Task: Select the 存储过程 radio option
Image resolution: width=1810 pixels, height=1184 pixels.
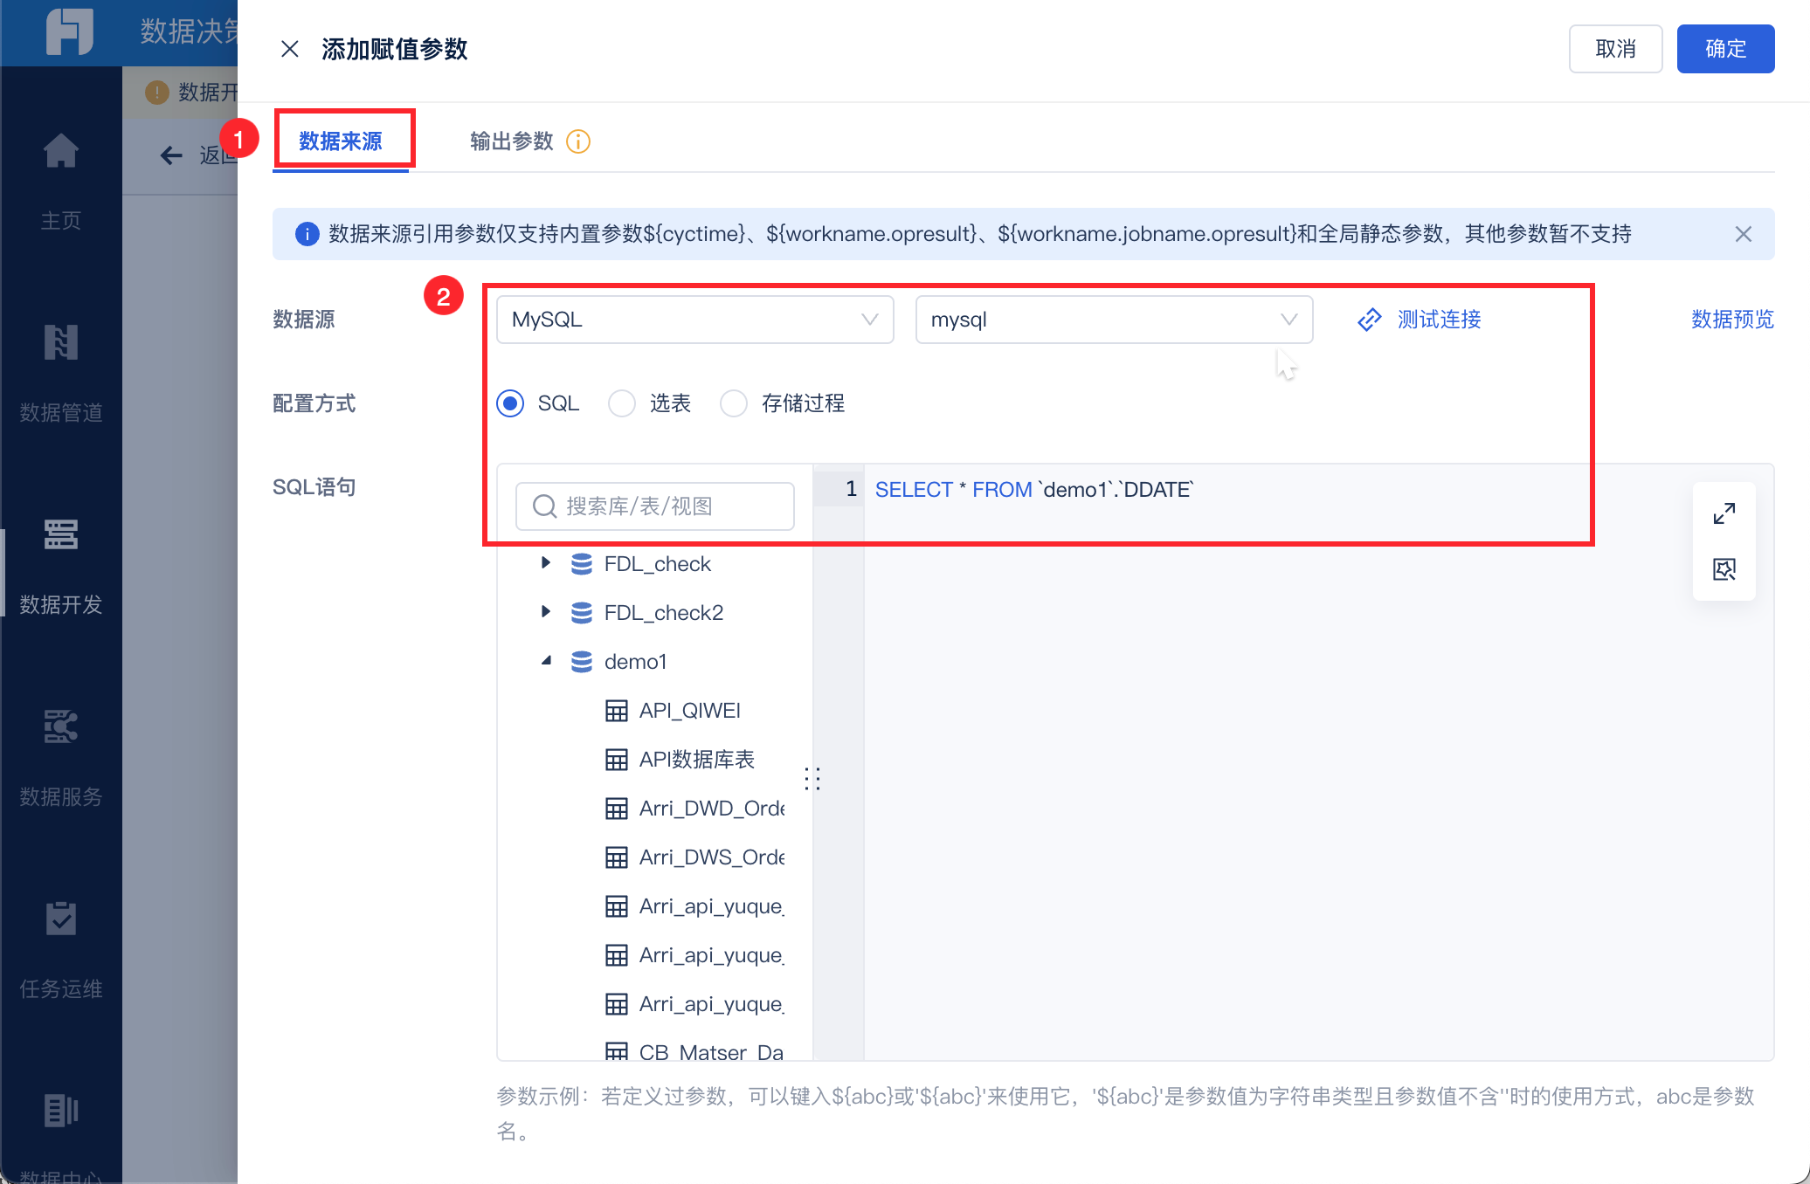Action: pyautogui.click(x=734, y=403)
